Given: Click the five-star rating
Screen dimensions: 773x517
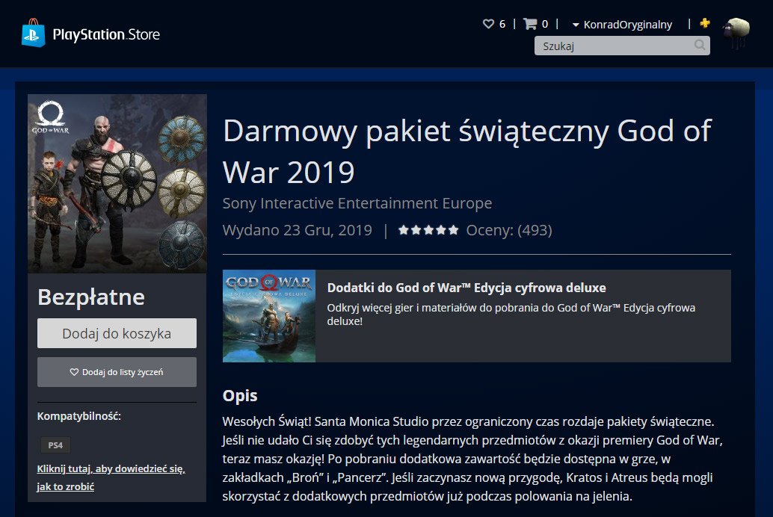Looking at the screenshot, I should click(x=428, y=230).
